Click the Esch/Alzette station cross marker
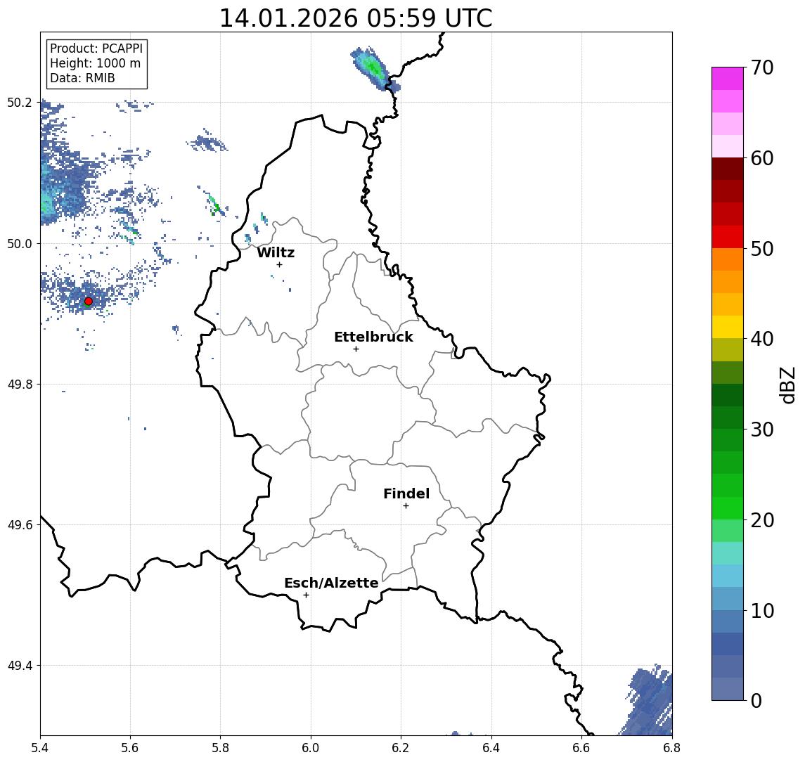Screen dimensions: 805x762 [x=307, y=595]
